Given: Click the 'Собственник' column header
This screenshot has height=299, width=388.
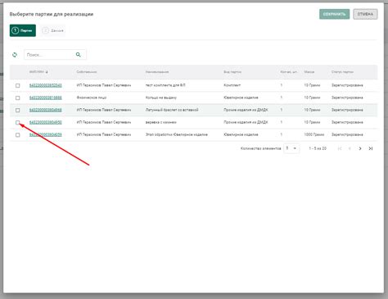Looking at the screenshot, I should (87, 72).
